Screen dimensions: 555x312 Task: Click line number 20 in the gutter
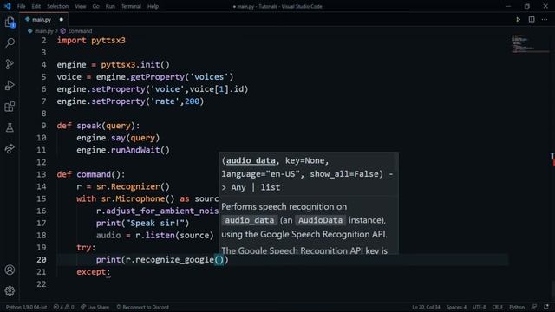(42, 260)
